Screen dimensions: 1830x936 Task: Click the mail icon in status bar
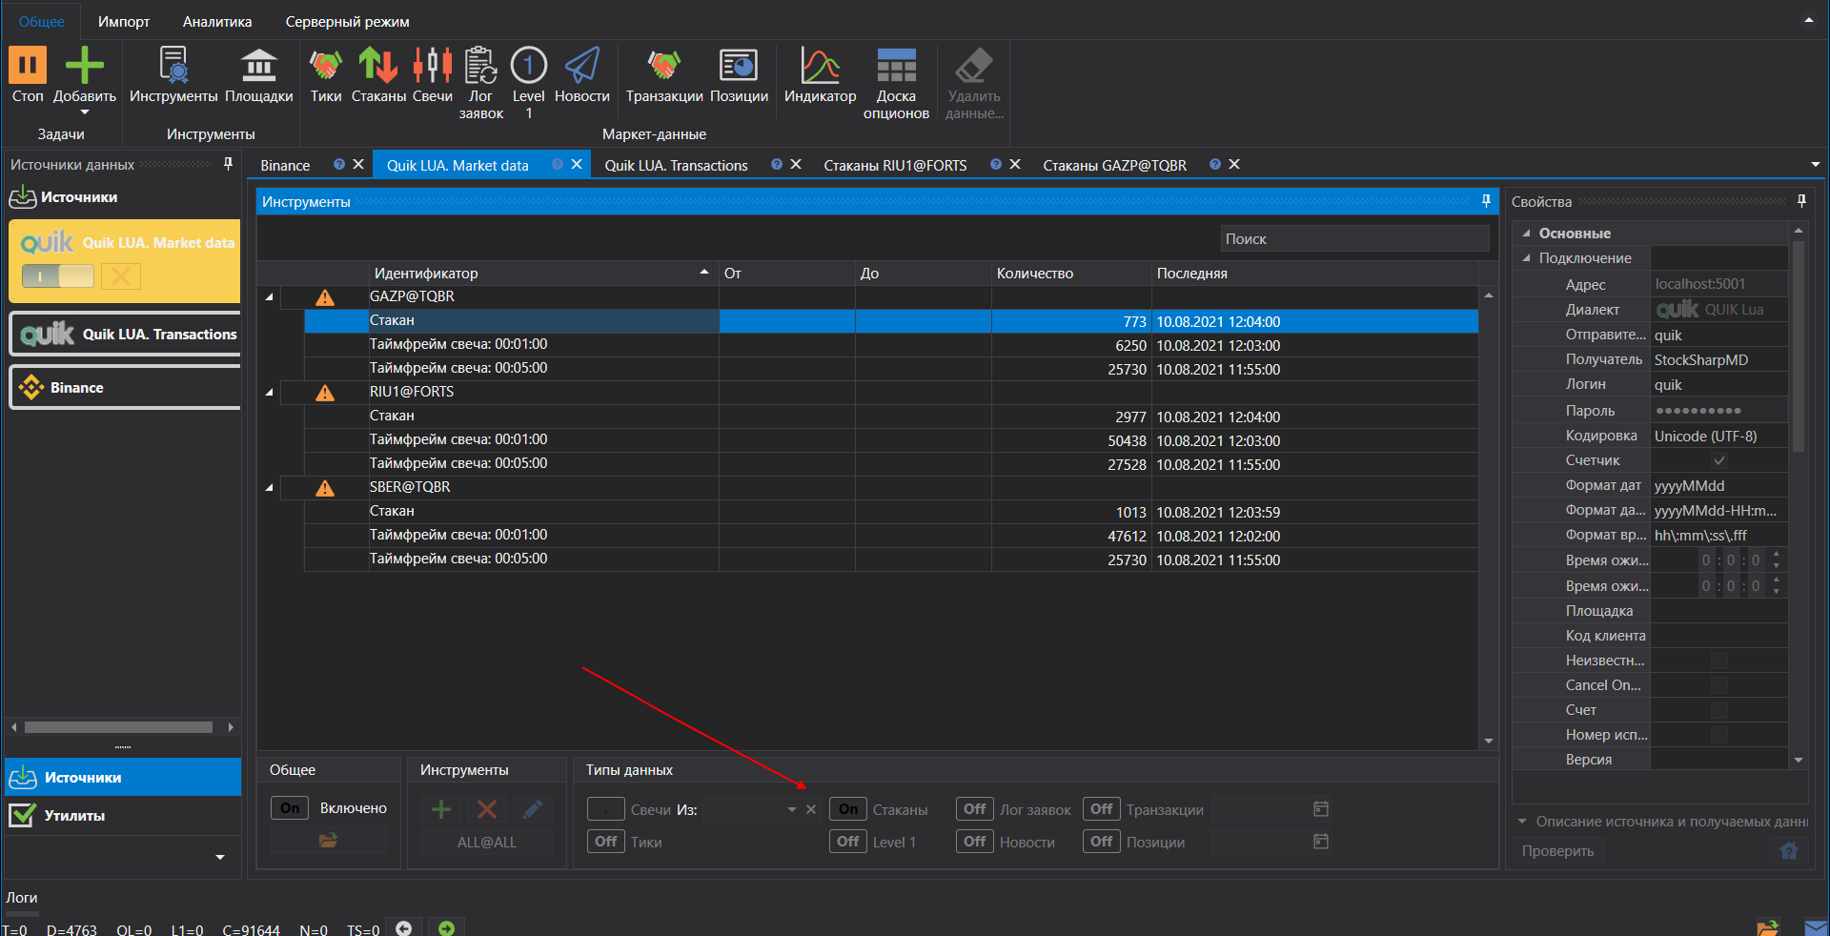[x=1817, y=927]
